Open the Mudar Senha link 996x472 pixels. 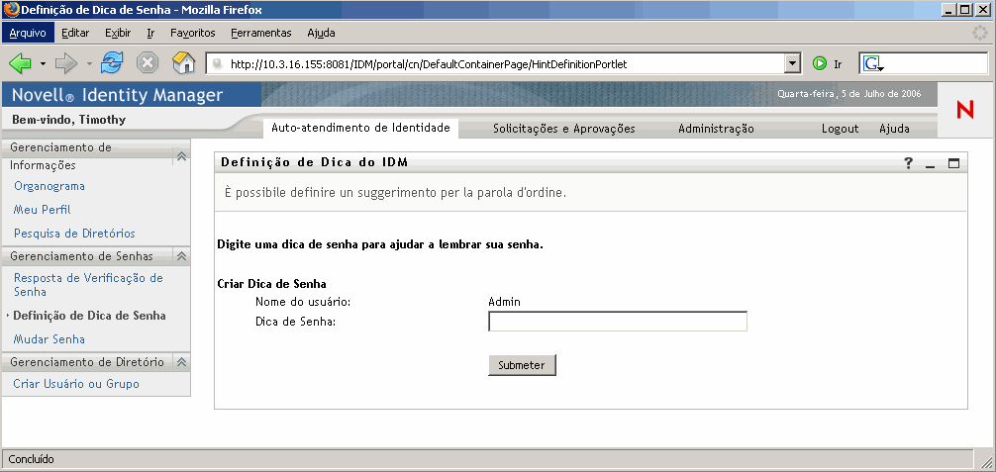click(50, 339)
